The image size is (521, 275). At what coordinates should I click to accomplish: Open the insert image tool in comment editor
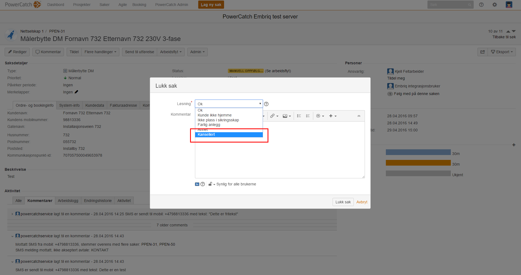pos(287,116)
